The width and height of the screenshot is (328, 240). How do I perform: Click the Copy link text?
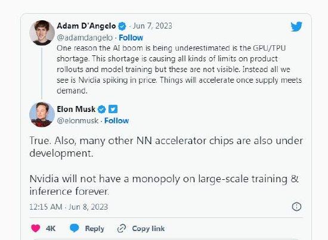point(148,229)
